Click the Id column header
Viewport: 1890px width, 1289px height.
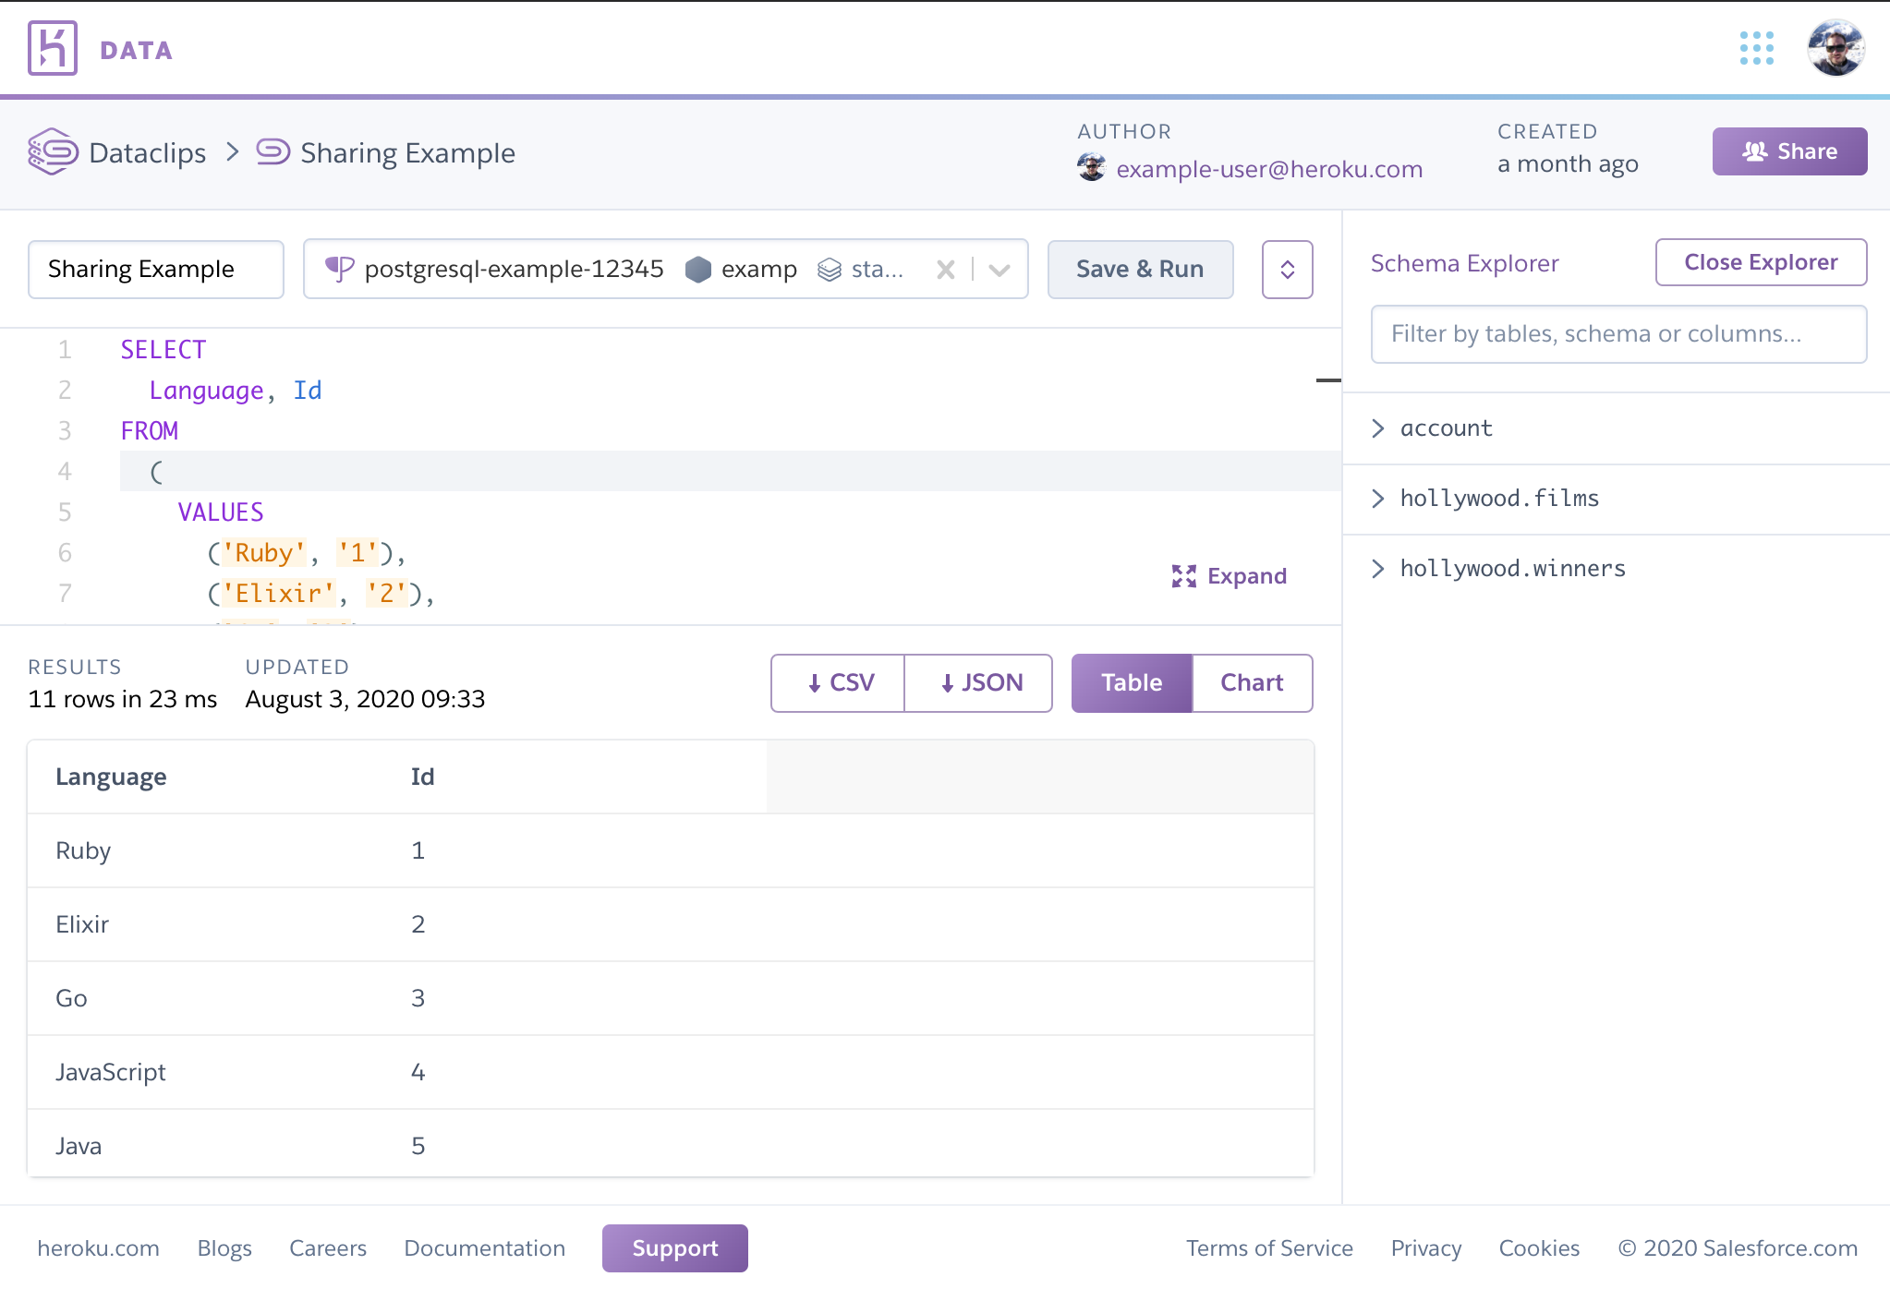422,777
